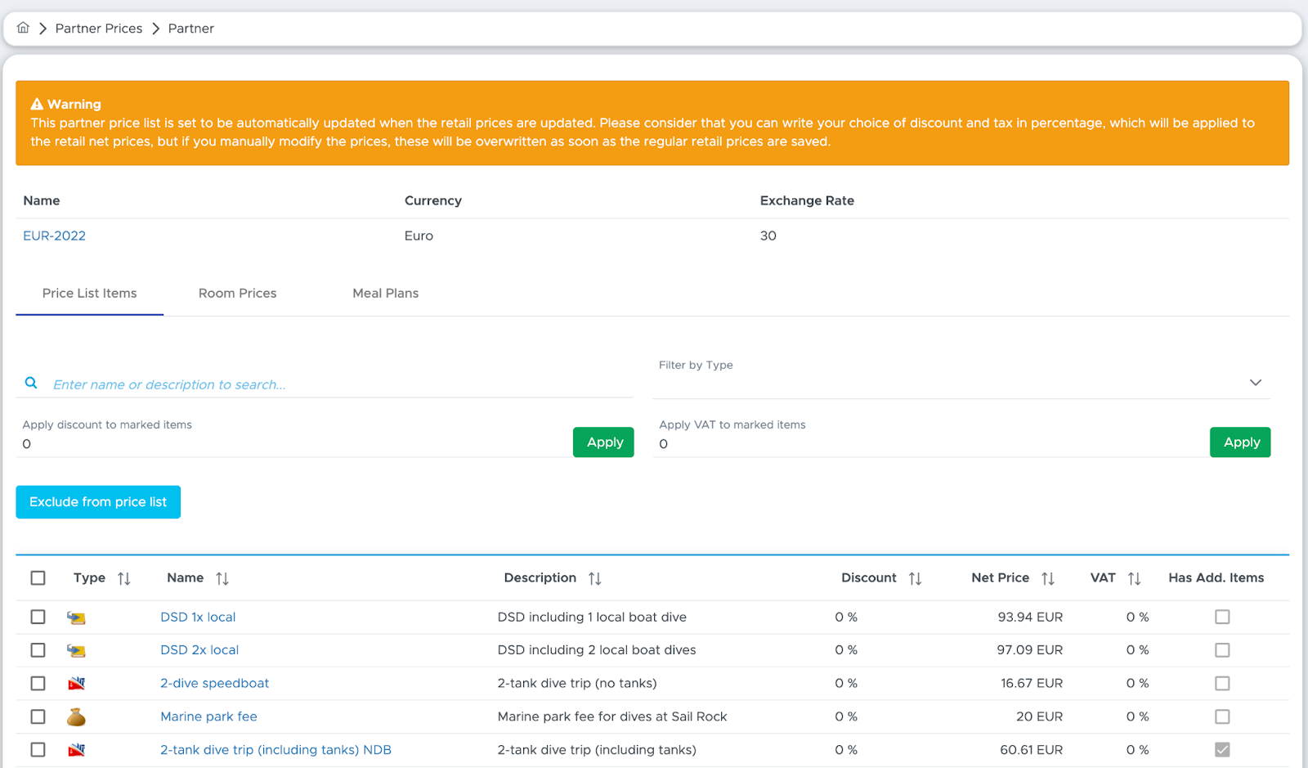Click the search magnifier icon
Viewport: 1308px width, 768px height.
[x=31, y=383]
